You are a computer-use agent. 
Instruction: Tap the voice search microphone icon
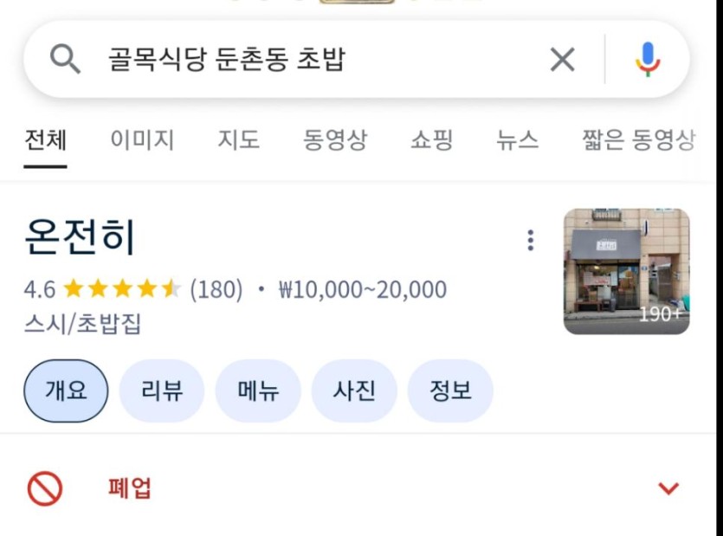647,60
